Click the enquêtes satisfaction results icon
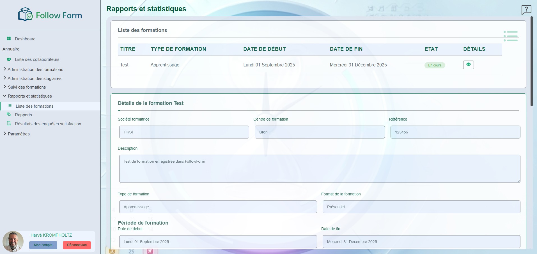The height and width of the screenshot is (254, 537). click(9, 124)
